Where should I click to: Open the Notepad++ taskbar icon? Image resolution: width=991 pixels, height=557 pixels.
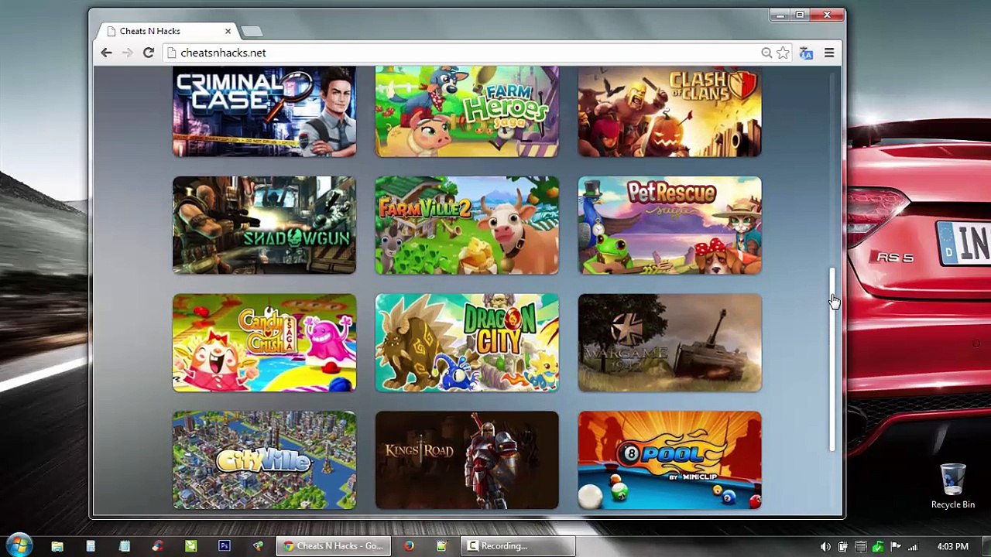[x=442, y=546]
